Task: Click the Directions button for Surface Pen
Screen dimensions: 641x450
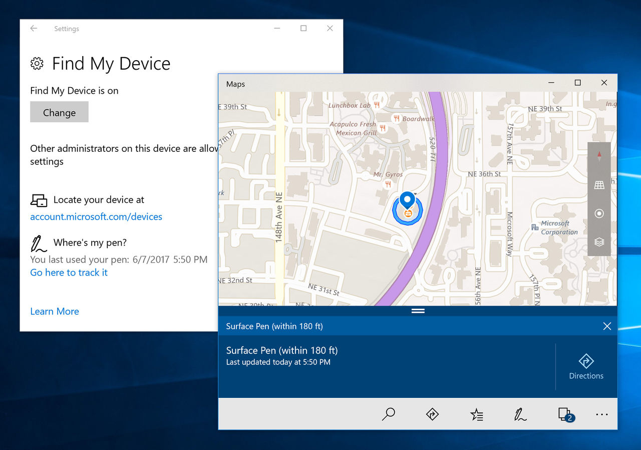Action: [586, 367]
